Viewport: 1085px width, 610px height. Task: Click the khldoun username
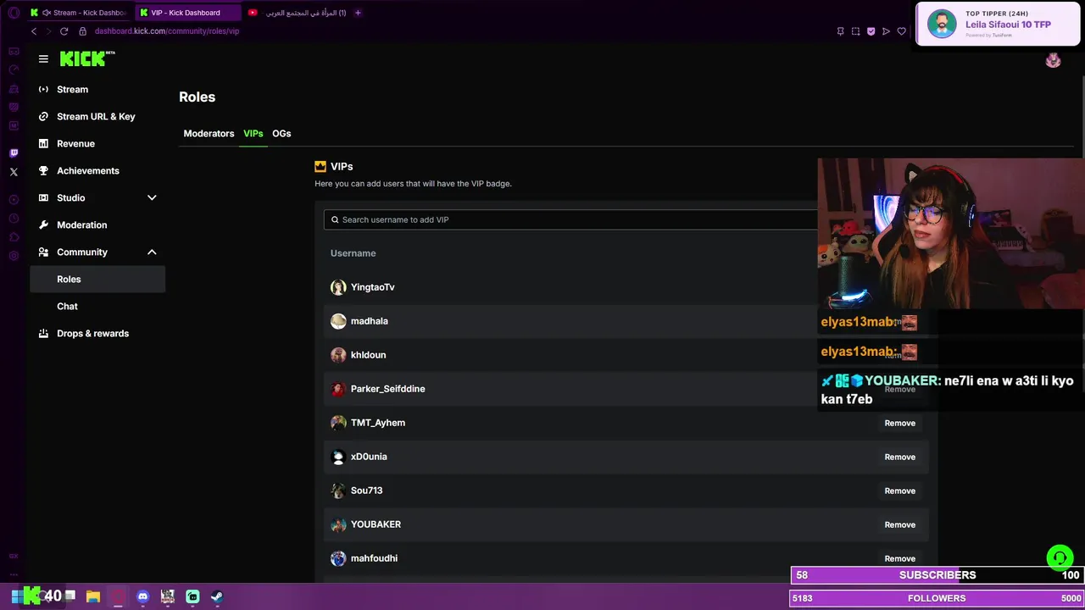pyautogui.click(x=368, y=355)
